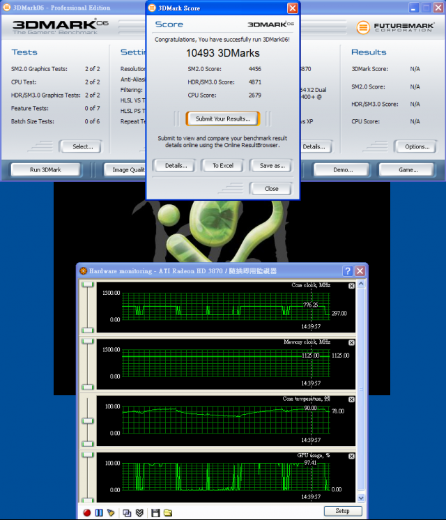Click middle slider handle of Core temperature graph

[x=88, y=421]
